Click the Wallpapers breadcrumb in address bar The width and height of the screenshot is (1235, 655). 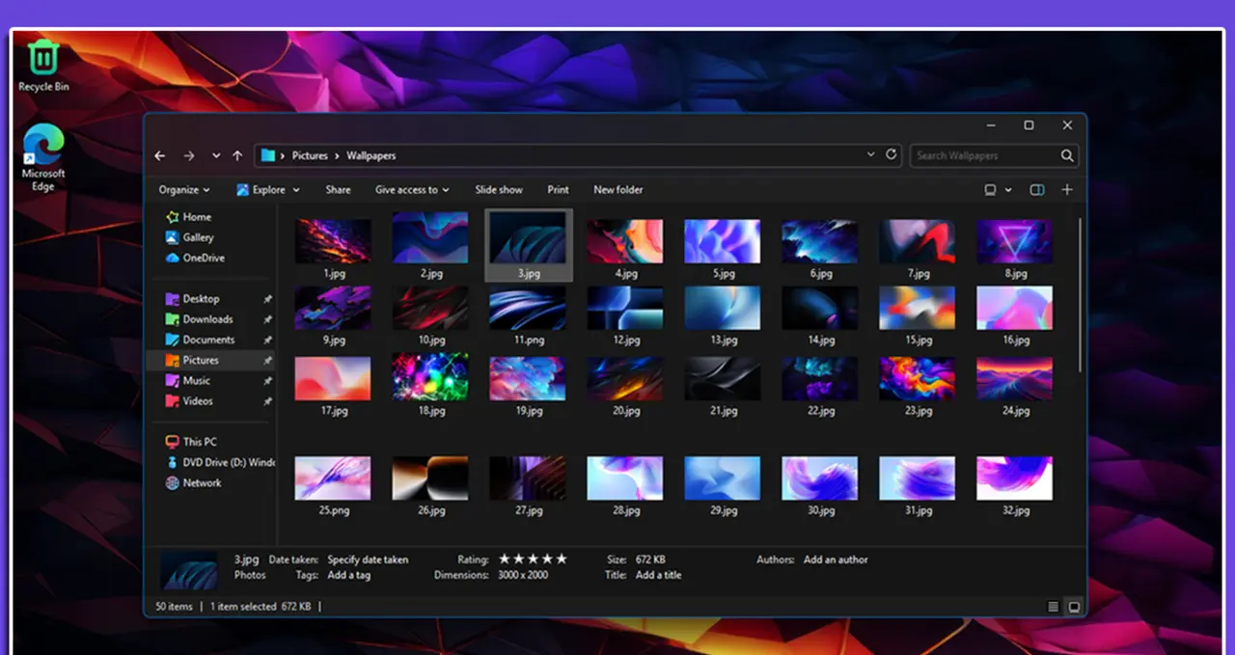[x=371, y=155]
